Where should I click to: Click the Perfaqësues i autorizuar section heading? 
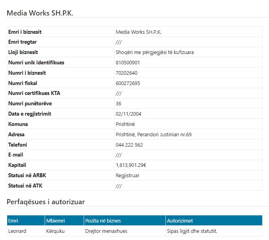pos(46,202)
